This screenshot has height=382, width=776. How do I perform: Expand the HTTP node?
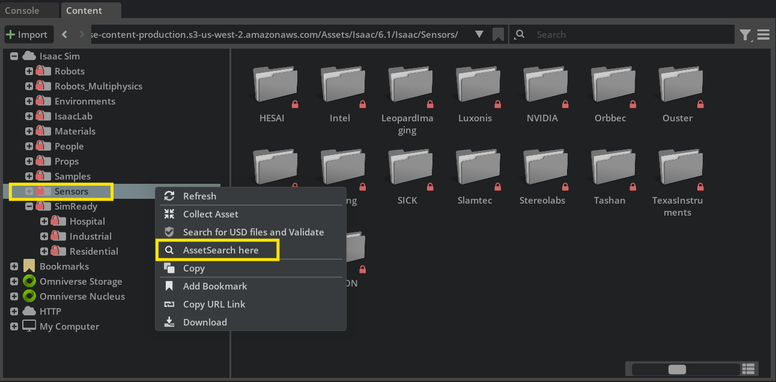click(14, 311)
